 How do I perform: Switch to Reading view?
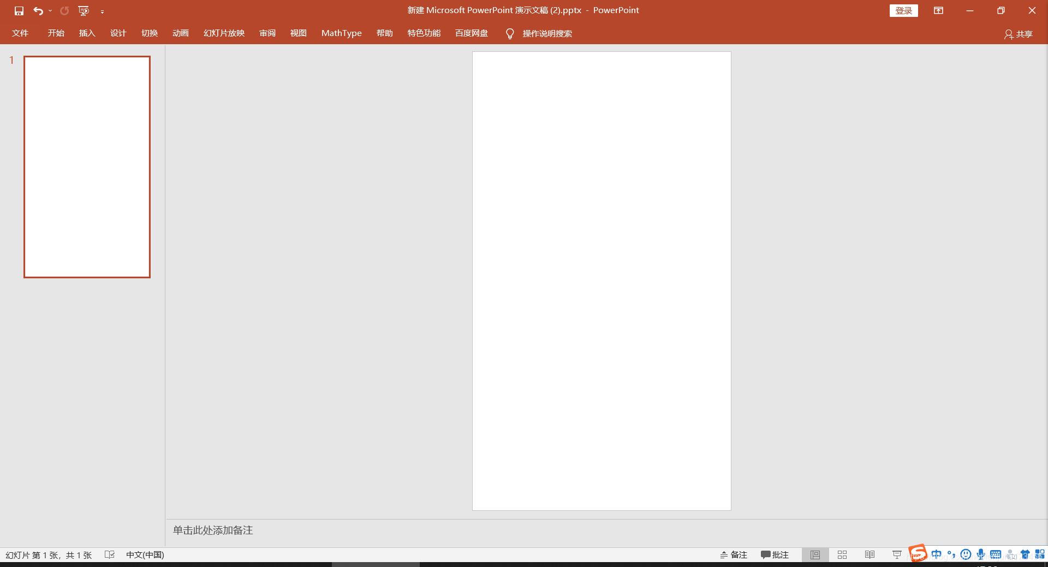tap(870, 555)
